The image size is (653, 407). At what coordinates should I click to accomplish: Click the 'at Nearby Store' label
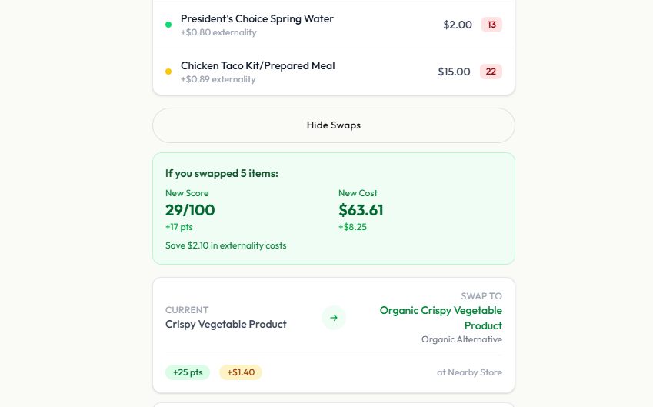[x=469, y=372]
